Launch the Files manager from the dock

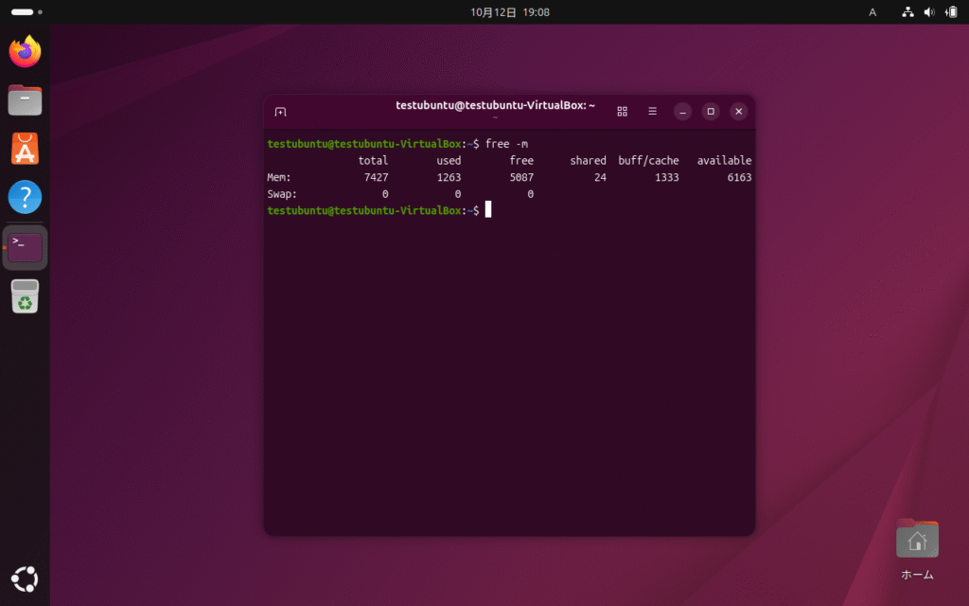tap(26, 99)
